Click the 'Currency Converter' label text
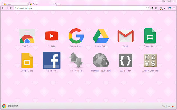Screen dimensions: 177x110 pyautogui.click(x=150, y=71)
